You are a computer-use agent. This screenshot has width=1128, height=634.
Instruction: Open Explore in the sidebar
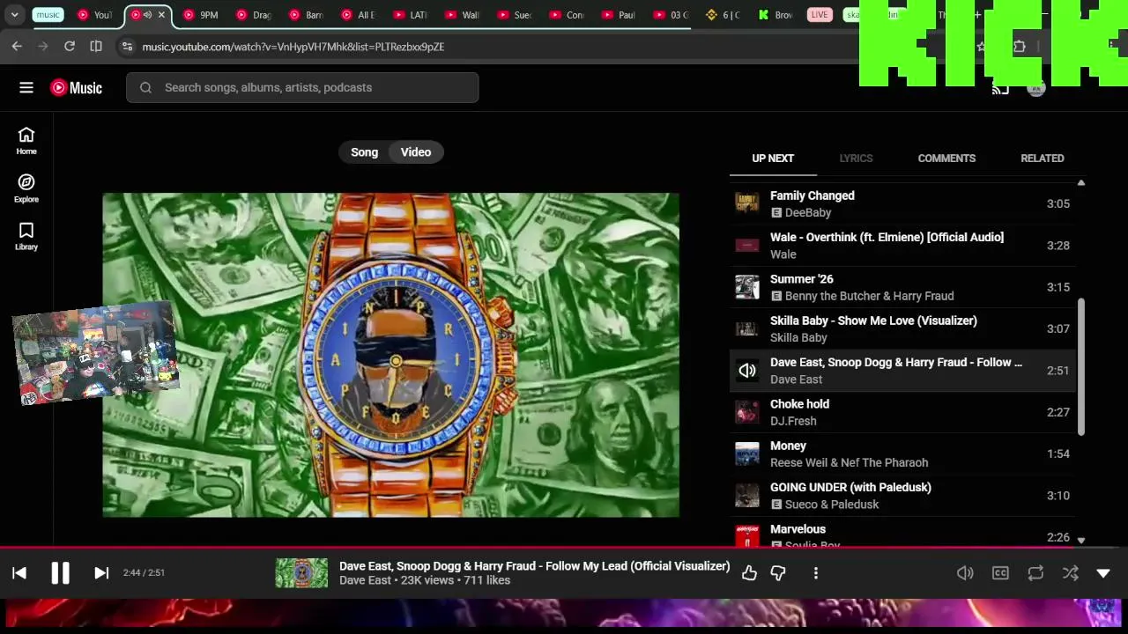click(26, 188)
